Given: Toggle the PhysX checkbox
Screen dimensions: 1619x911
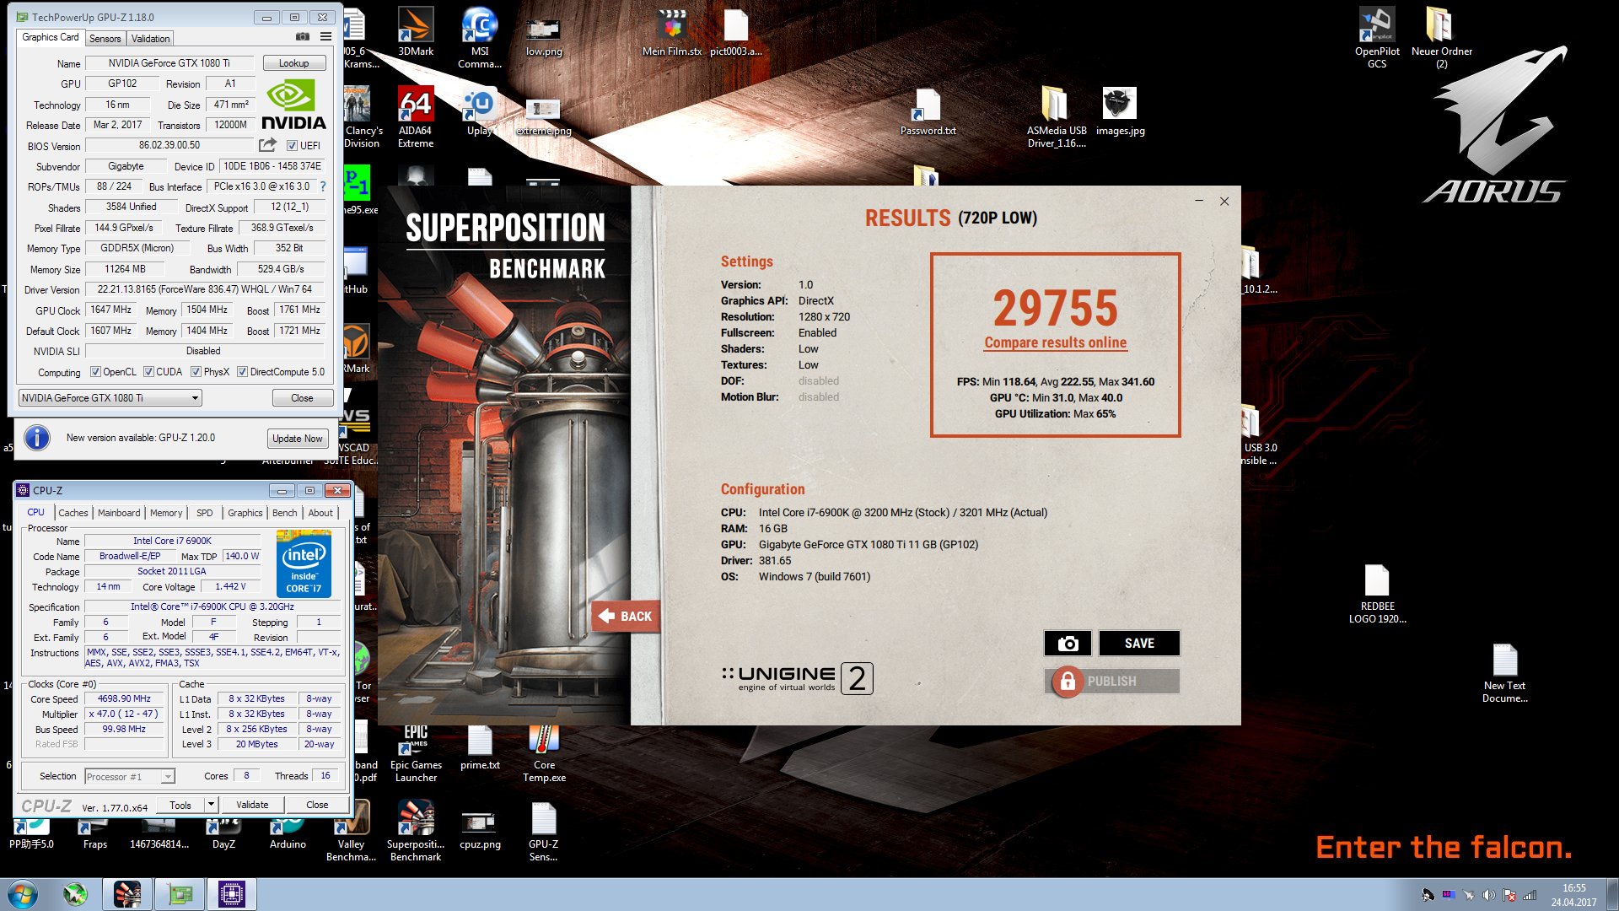Looking at the screenshot, I should click(x=196, y=372).
